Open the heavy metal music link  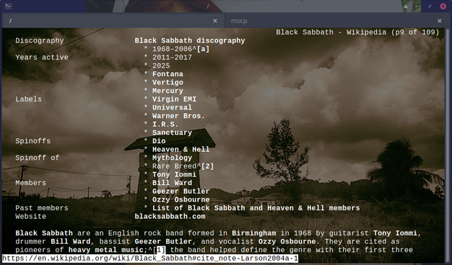(x=106, y=250)
